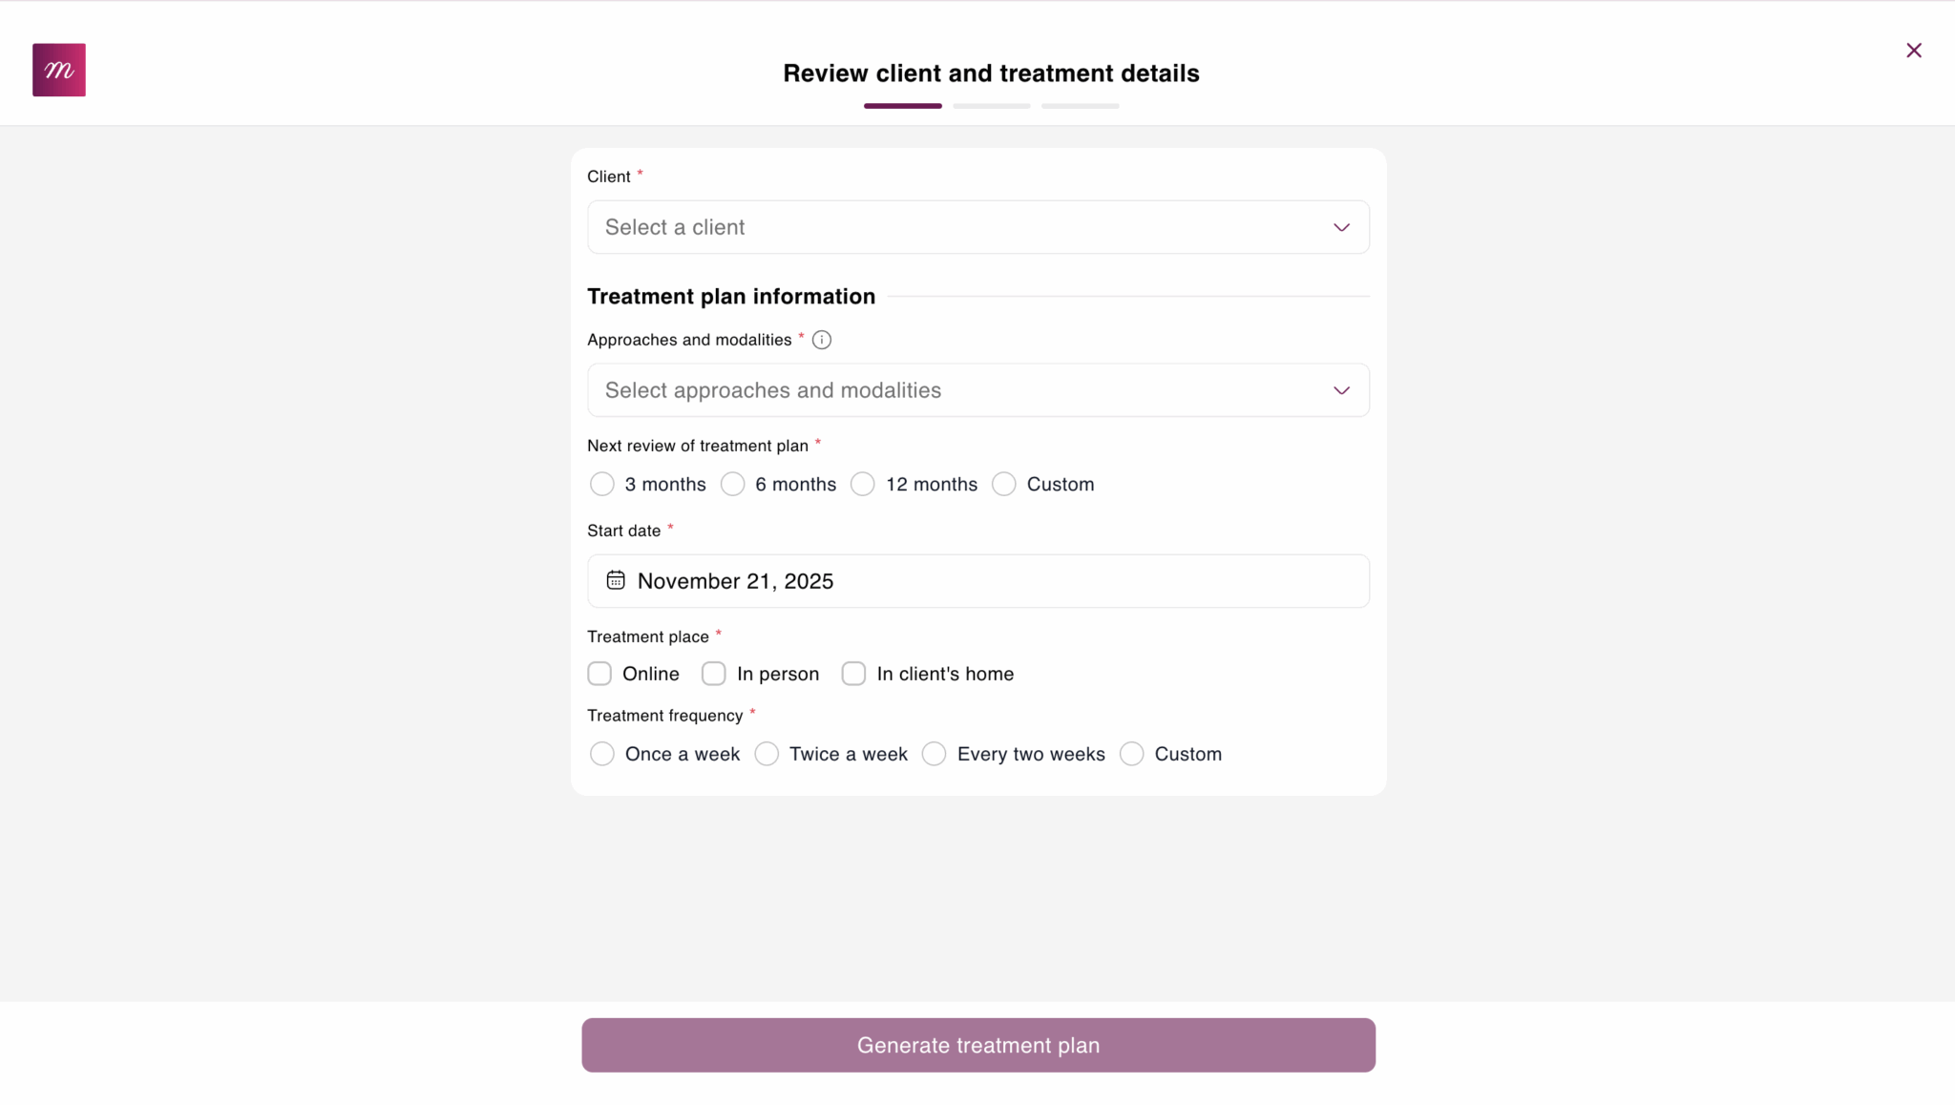1955x1105 pixels.
Task: Click the Generate treatment plan button
Action: coord(977,1045)
